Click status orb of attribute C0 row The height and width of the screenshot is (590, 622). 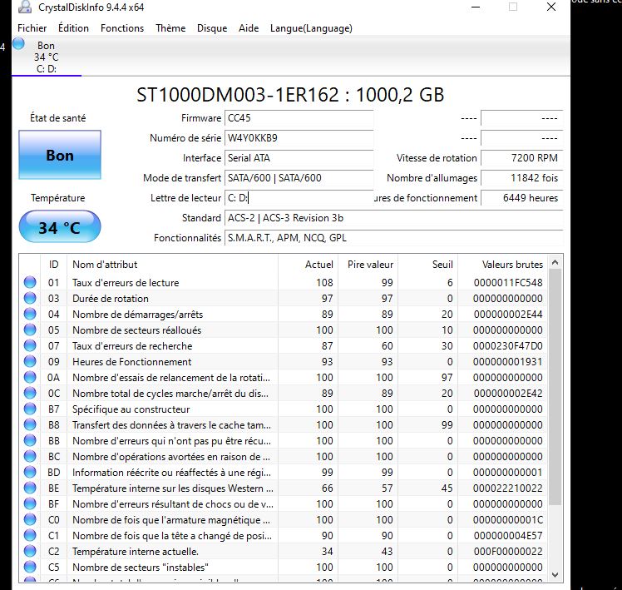[x=30, y=520]
